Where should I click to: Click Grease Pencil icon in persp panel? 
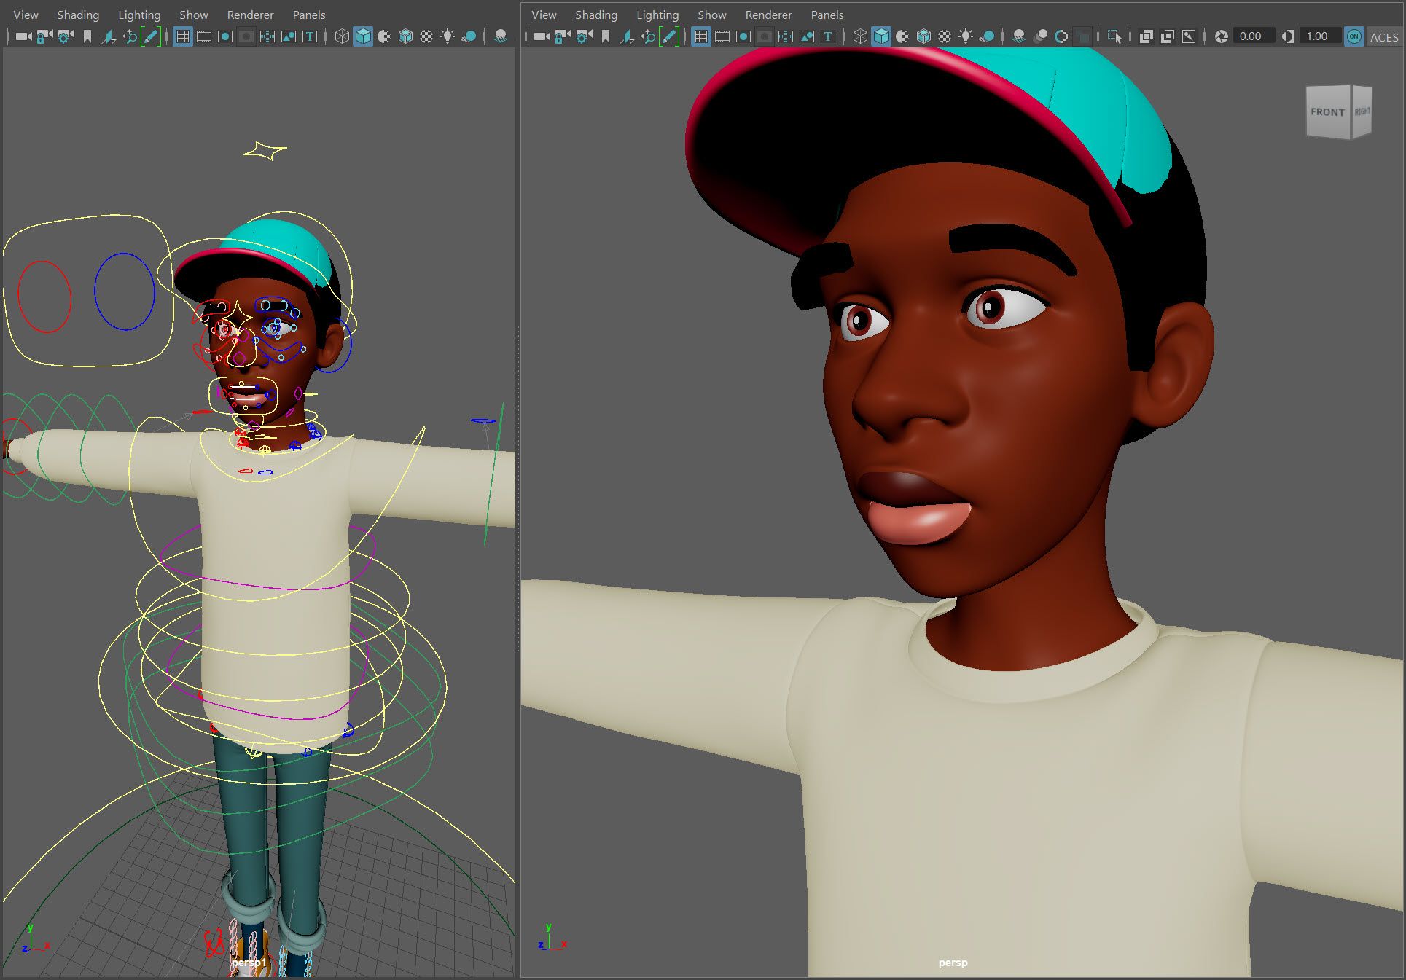669,36
